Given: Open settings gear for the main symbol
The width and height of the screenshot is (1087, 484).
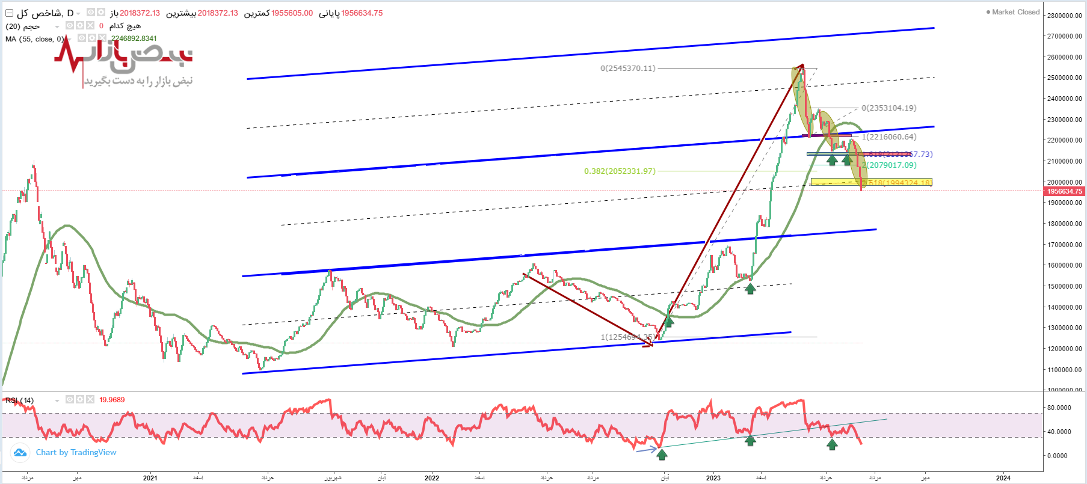Looking at the screenshot, I should click(100, 13).
